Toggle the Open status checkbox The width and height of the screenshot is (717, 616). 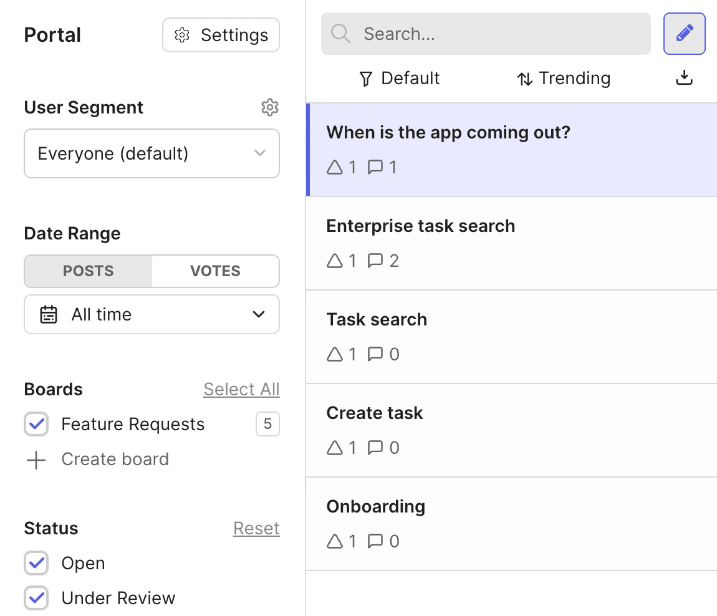(x=36, y=564)
